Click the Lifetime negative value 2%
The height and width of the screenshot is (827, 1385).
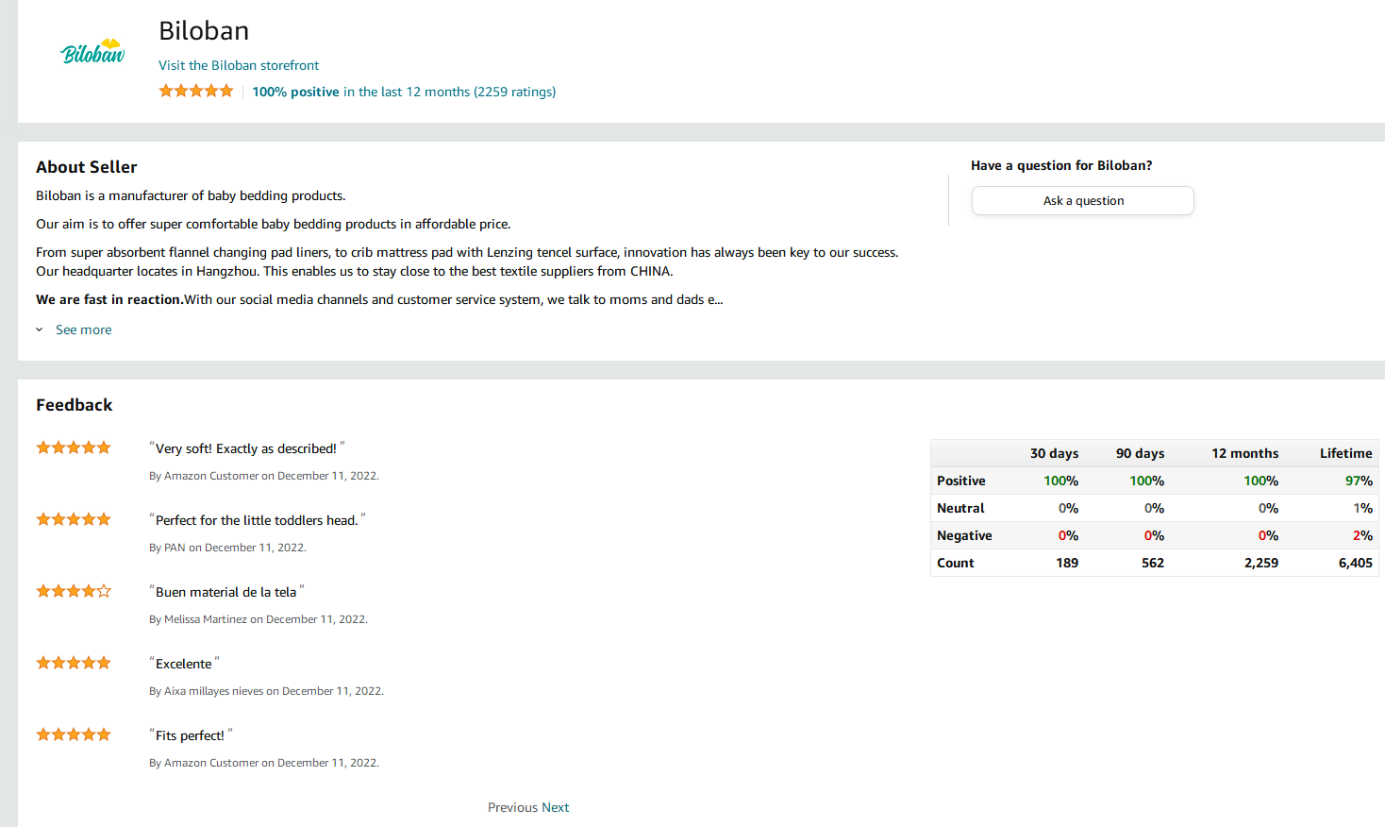point(1362,535)
